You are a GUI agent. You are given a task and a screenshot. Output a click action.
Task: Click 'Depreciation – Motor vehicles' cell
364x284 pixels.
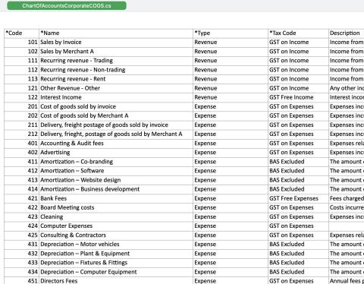coord(116,245)
